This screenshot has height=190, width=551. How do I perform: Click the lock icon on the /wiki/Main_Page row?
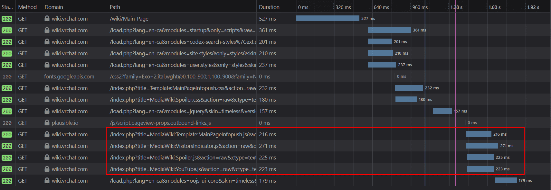47,19
